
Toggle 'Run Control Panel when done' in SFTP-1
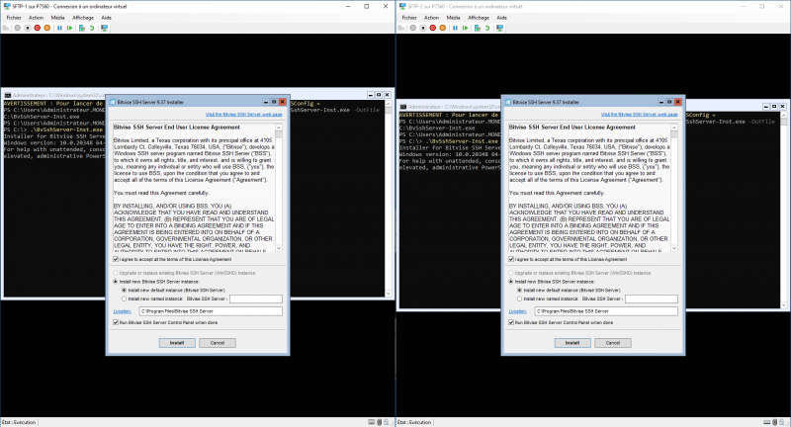pyautogui.click(x=116, y=322)
